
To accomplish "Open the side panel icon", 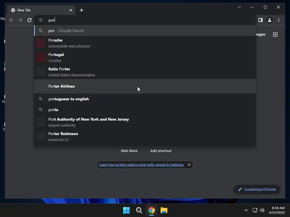I will 261,20.
